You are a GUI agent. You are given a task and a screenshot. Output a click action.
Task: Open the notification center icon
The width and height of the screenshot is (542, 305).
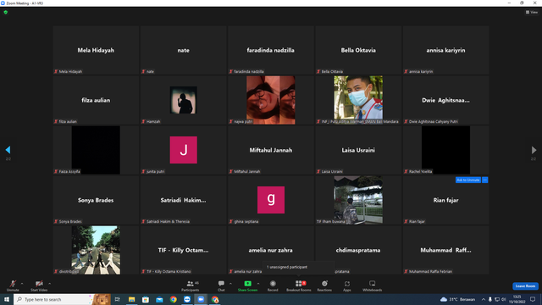pos(533,299)
